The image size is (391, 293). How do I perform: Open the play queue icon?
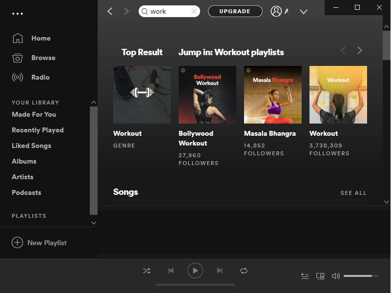pyautogui.click(x=305, y=276)
